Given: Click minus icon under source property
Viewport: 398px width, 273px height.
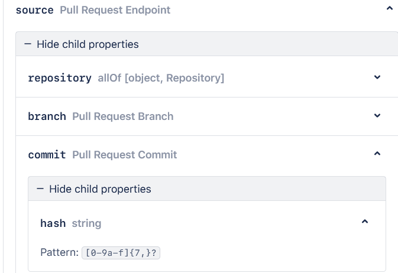Looking at the screenshot, I should coord(28,44).
